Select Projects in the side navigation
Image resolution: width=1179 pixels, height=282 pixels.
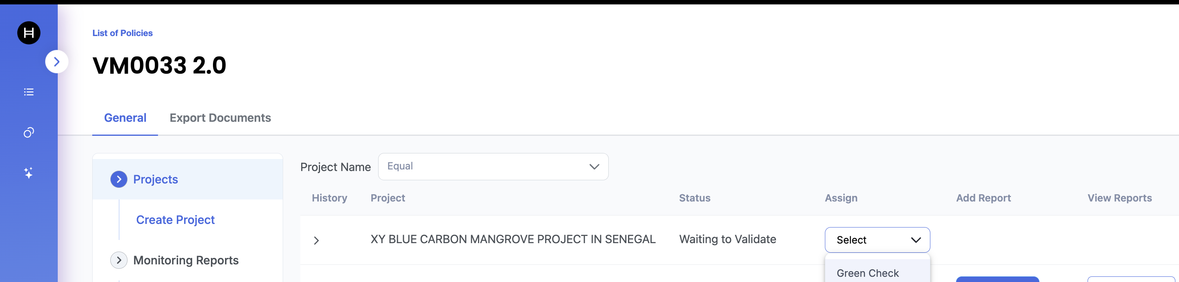tap(156, 179)
